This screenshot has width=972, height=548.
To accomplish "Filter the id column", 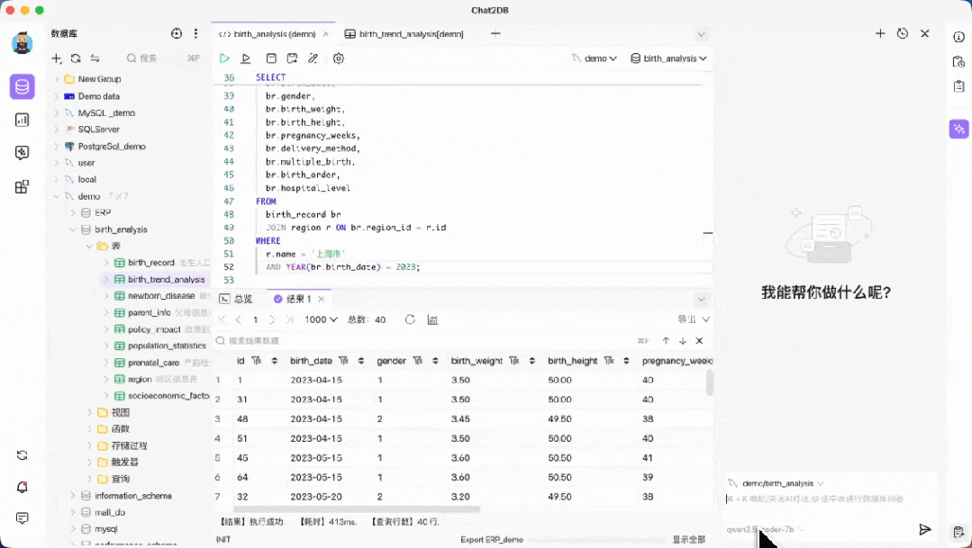I will click(x=256, y=360).
